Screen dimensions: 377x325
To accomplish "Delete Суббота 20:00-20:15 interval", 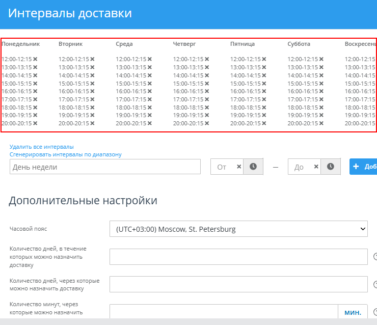I will coord(321,123).
